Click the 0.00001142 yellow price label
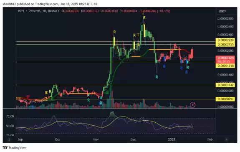 point(225,85)
